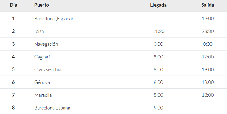Click Barcelona España on day 8
Screen dimensions: 227x114
(52, 108)
